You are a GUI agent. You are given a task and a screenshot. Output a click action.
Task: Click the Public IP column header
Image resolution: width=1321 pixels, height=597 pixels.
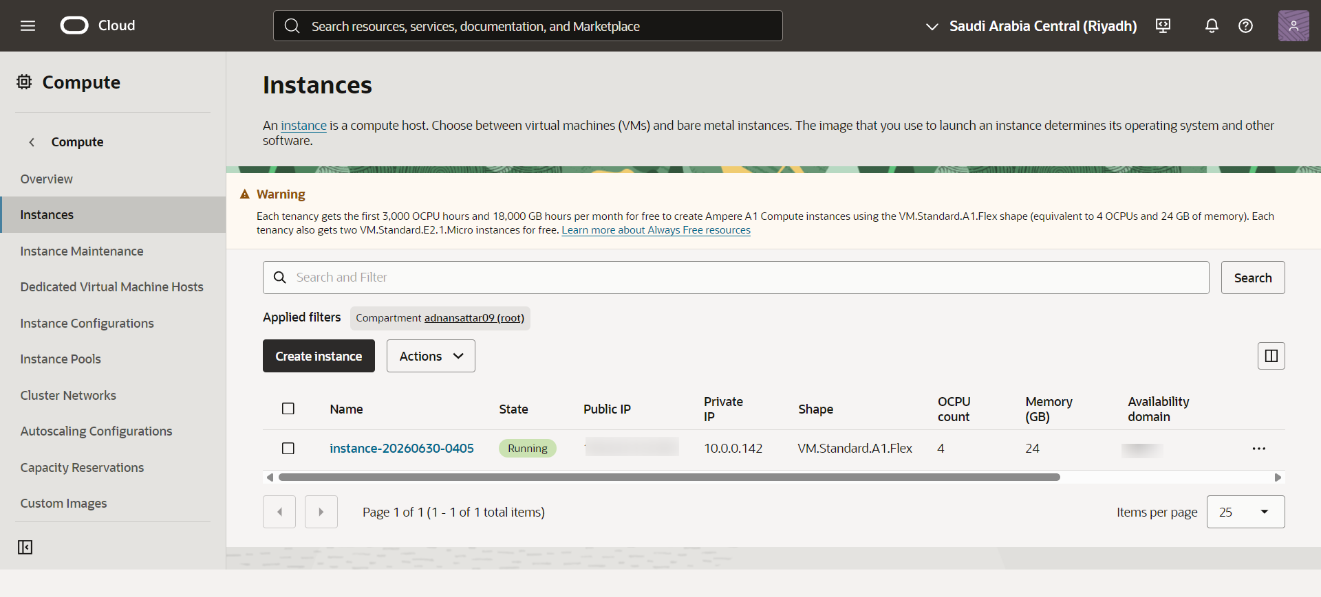click(x=607, y=409)
